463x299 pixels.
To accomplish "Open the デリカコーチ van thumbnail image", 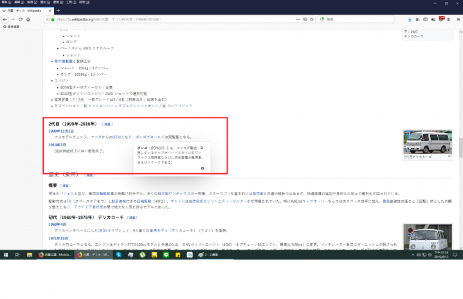I will click(x=428, y=237).
